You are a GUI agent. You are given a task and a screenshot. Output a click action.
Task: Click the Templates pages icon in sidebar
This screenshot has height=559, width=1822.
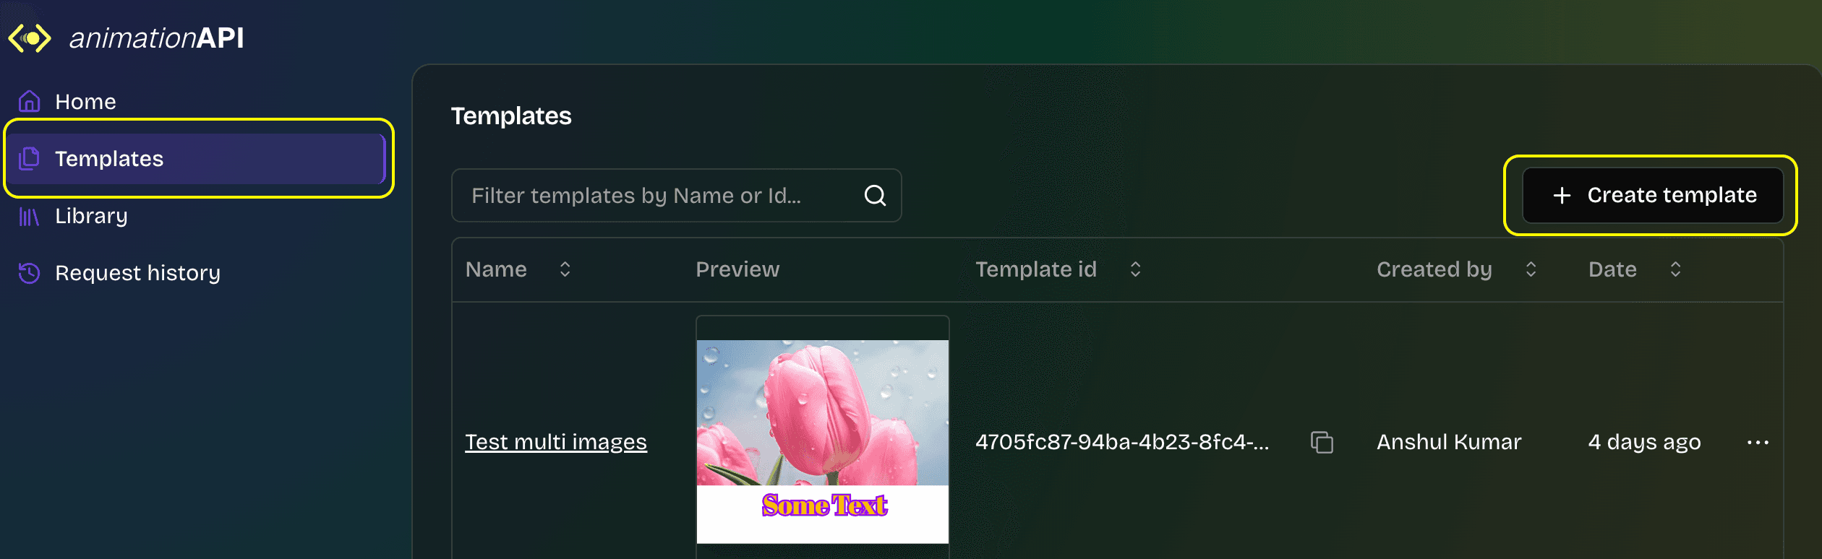[29, 158]
